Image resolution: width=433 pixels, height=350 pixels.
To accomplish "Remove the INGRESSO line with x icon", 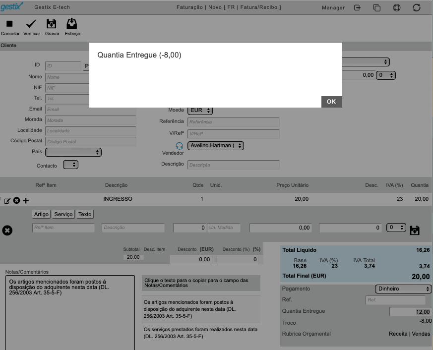I will point(16,200).
